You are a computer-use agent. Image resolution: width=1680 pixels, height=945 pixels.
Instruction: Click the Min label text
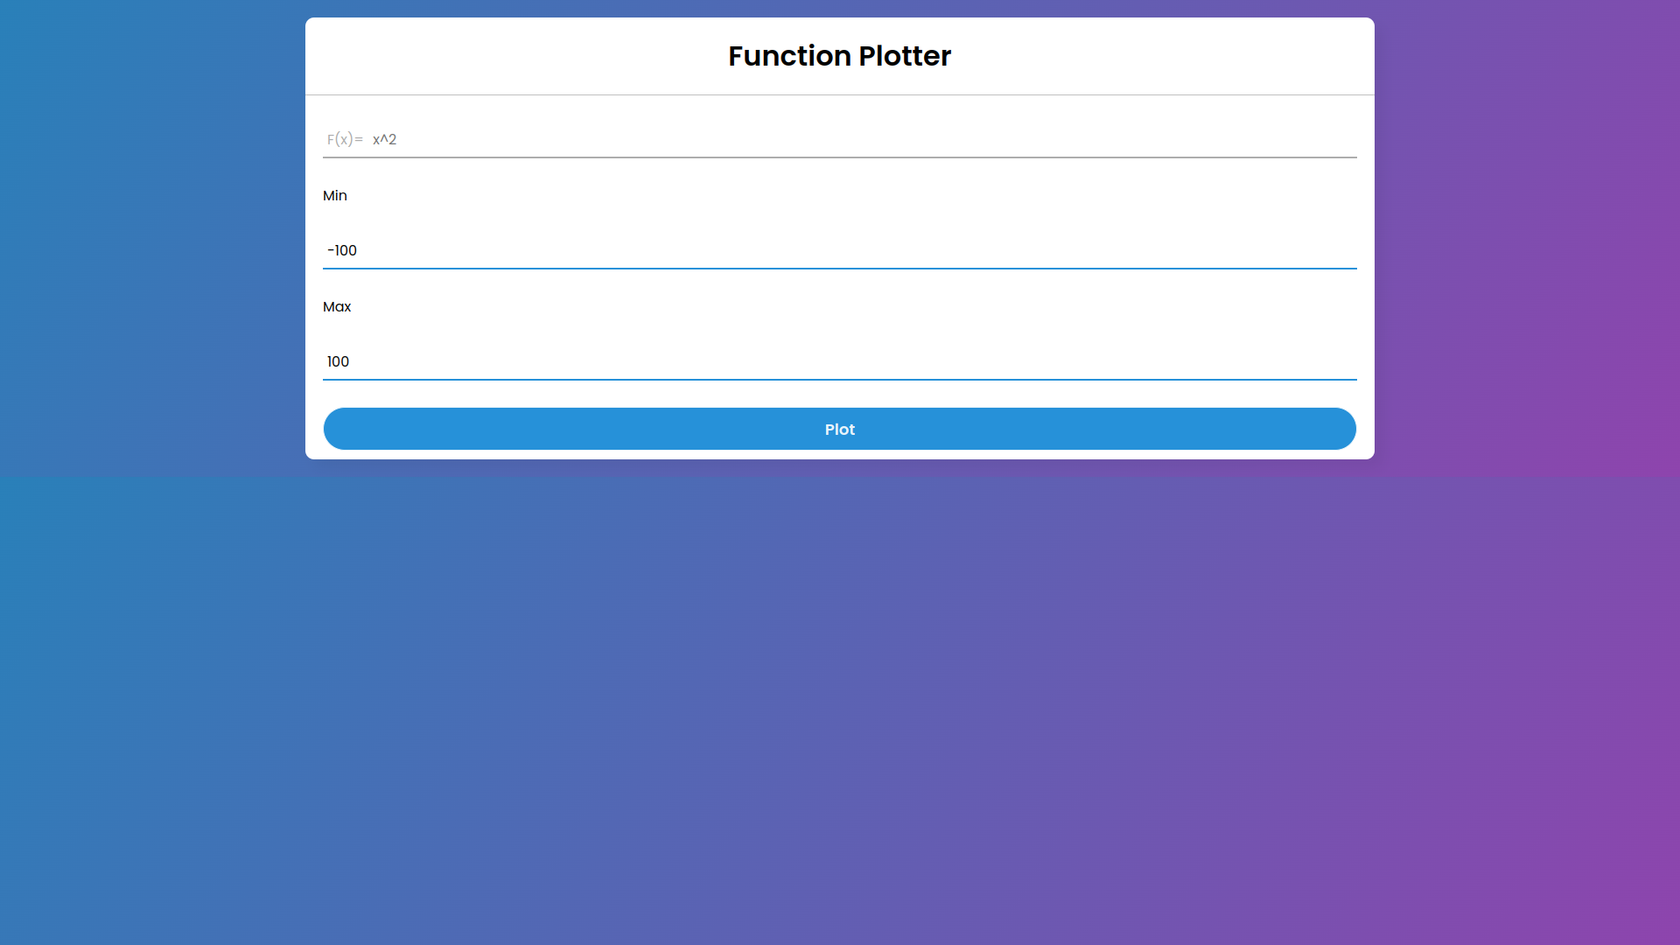tap(335, 196)
